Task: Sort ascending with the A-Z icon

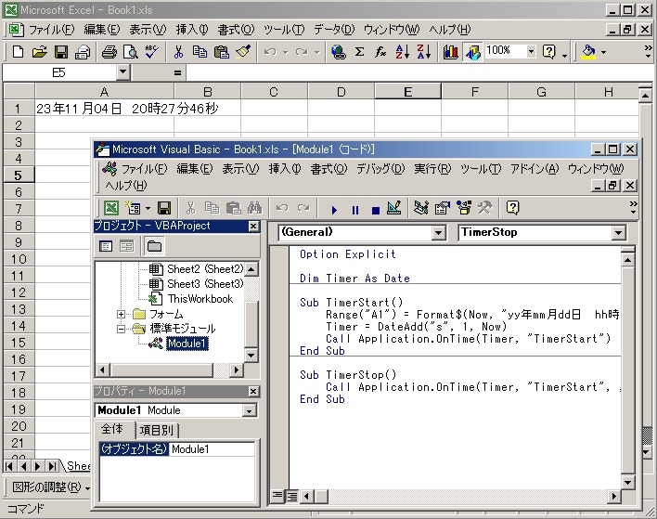Action: pos(402,52)
